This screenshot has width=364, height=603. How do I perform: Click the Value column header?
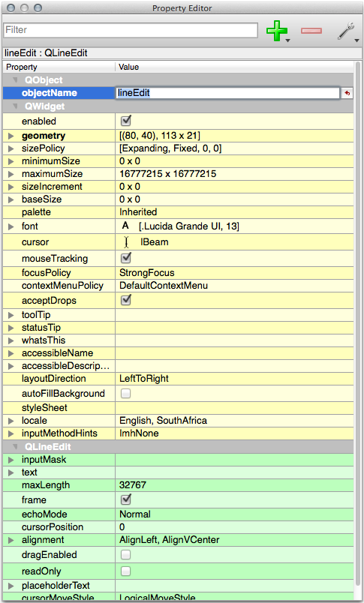pos(234,67)
